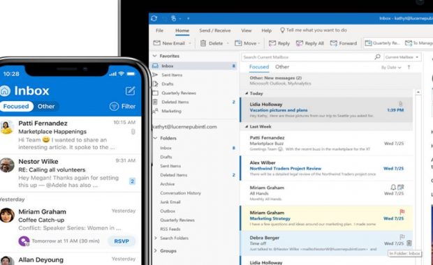Select RSS Feeds folder
This screenshot has height=265, width=433.
[x=170, y=229]
